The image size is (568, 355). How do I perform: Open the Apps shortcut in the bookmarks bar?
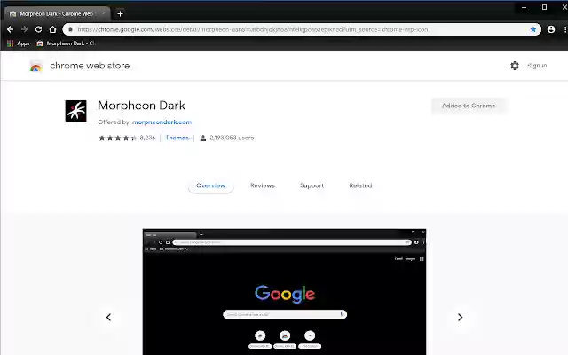pos(18,43)
